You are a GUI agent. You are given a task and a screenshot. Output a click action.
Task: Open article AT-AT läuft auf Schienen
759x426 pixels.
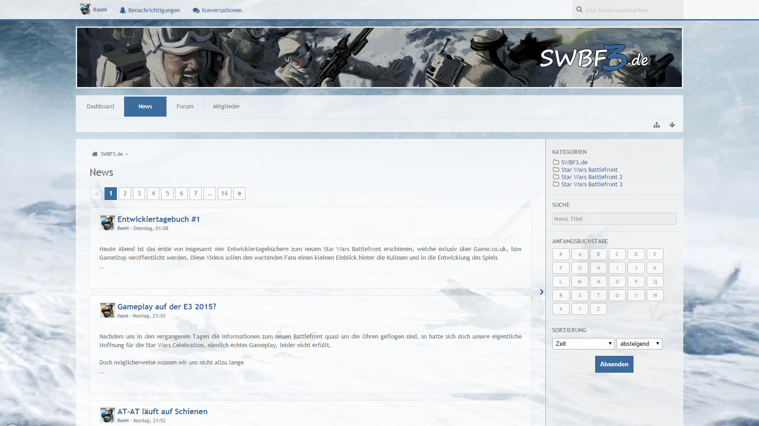point(162,411)
